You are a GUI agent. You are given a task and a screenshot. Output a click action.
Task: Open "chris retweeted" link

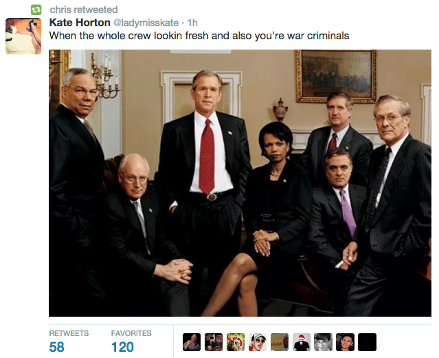coord(84,10)
